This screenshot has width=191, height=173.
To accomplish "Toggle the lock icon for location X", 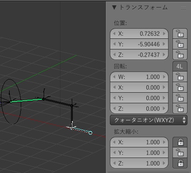I will [x=180, y=34].
